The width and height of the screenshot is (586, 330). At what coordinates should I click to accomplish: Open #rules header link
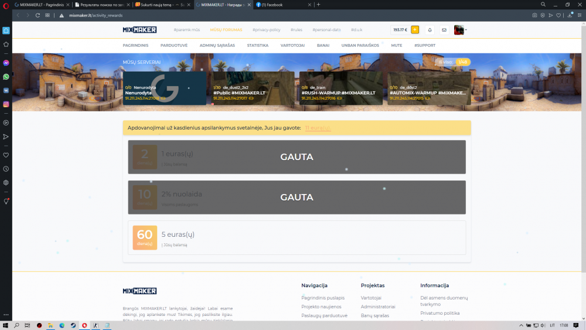tap(297, 30)
